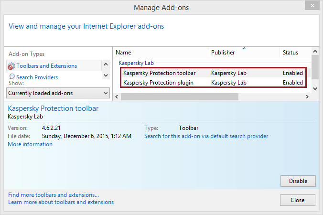Screen dimensions: 323x215
Task: Open the More information link
Action: (x=30, y=144)
